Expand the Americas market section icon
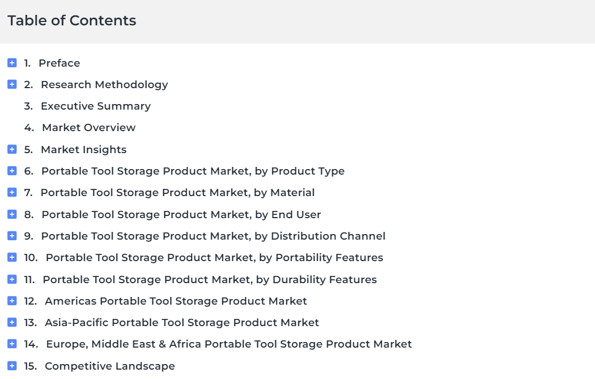 coord(12,301)
